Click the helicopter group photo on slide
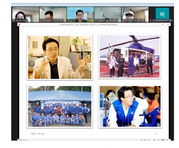Viewport: 179px width, 148px height. tap(130, 56)
